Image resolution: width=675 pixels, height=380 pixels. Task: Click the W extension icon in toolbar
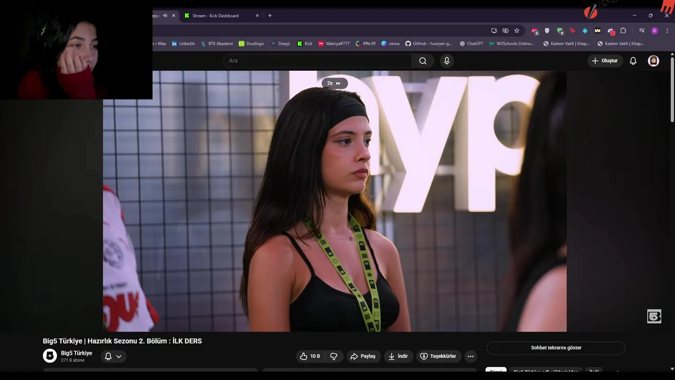point(597,31)
